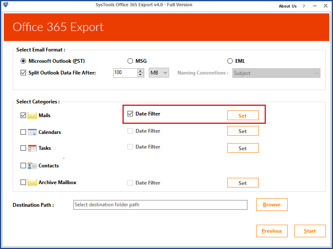Enable the Archive Mailbox checkbox
Screen dimensions: 333x249
click(x=23, y=182)
